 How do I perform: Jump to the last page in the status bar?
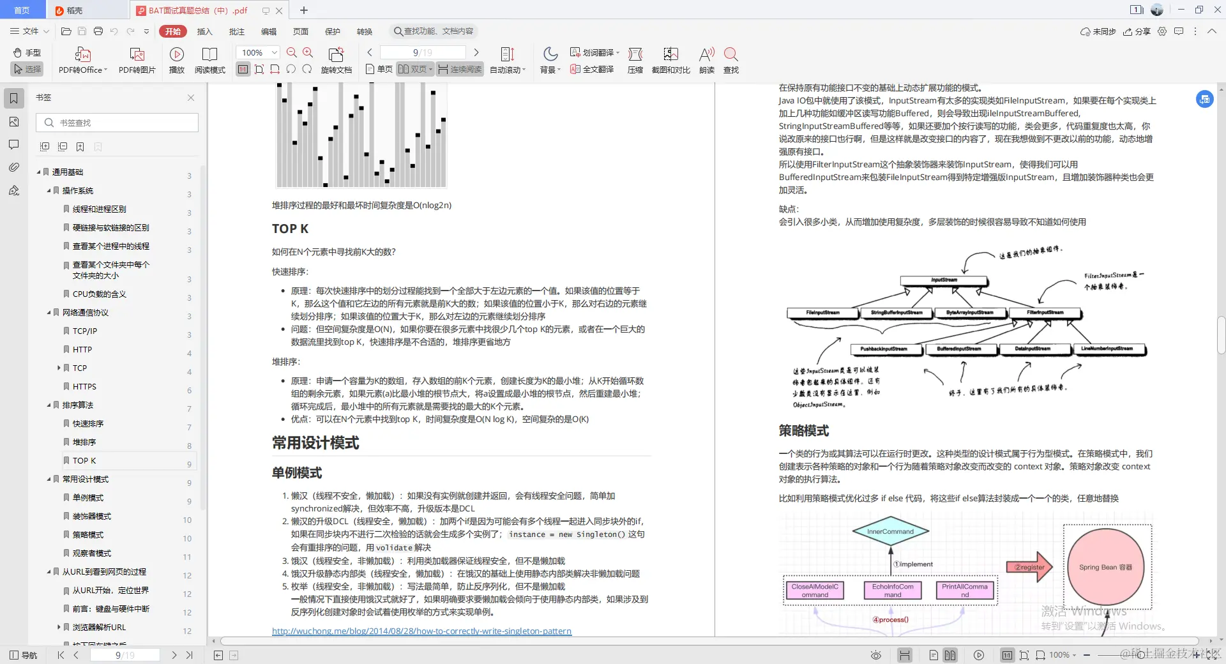tap(190, 655)
